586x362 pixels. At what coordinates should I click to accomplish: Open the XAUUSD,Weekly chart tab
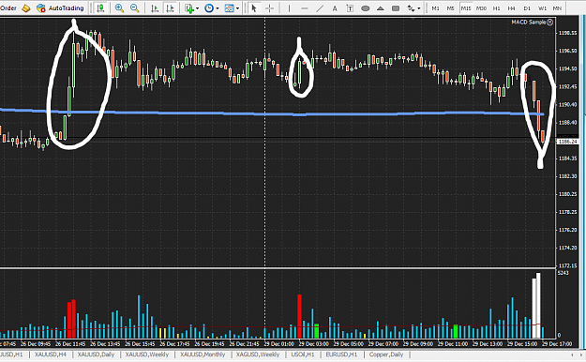coord(147,354)
